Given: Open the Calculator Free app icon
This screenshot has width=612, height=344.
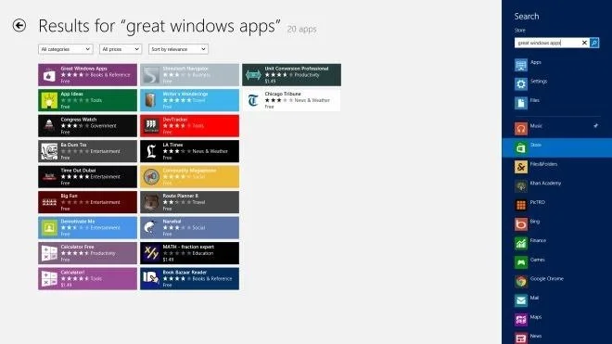Looking at the screenshot, I should [x=49, y=253].
